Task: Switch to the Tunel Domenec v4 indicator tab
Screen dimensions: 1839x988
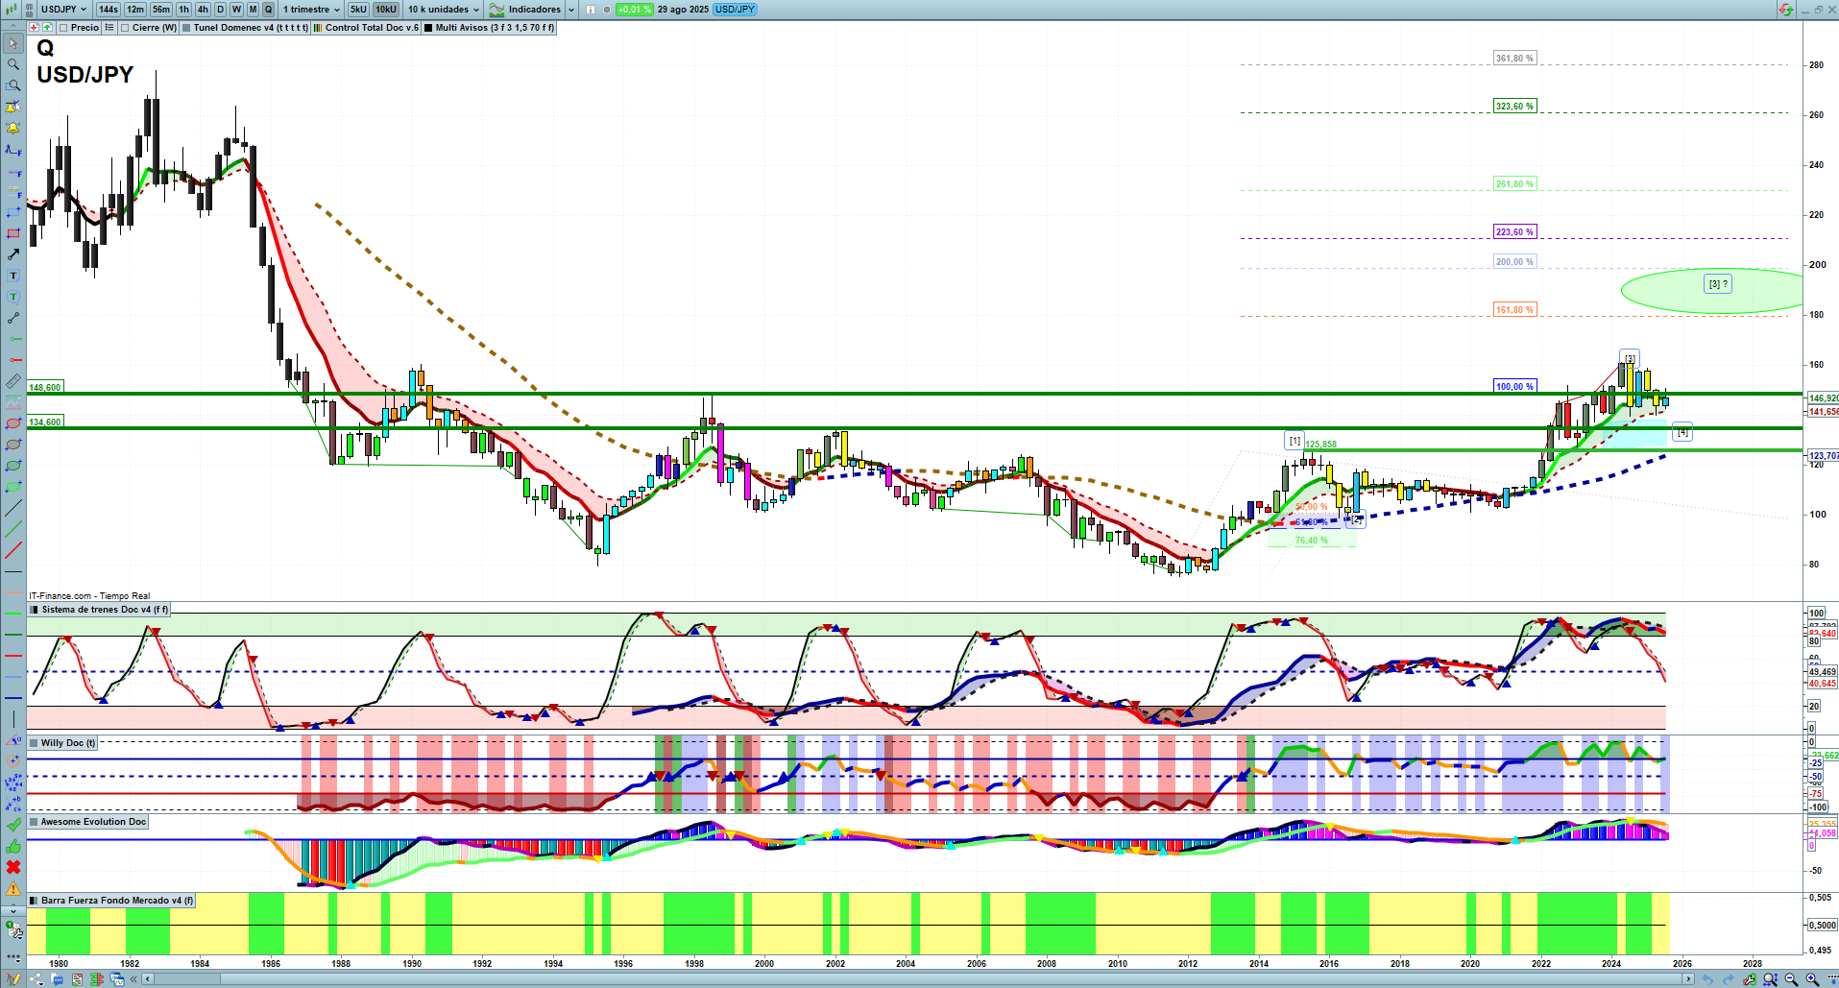Action: click(250, 28)
